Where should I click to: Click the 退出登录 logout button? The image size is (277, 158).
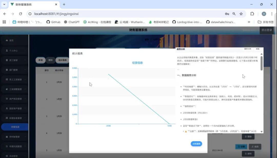point(266,30)
